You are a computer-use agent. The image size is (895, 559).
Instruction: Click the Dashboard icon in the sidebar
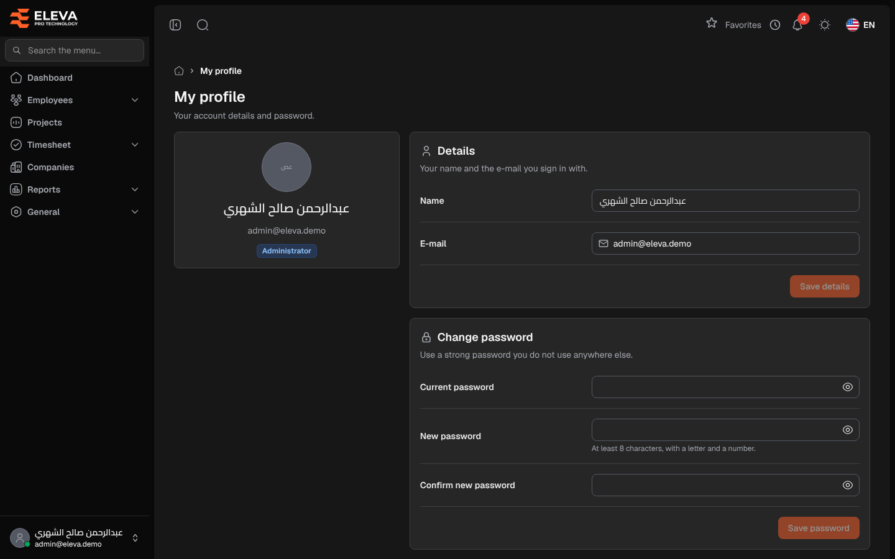coord(16,78)
